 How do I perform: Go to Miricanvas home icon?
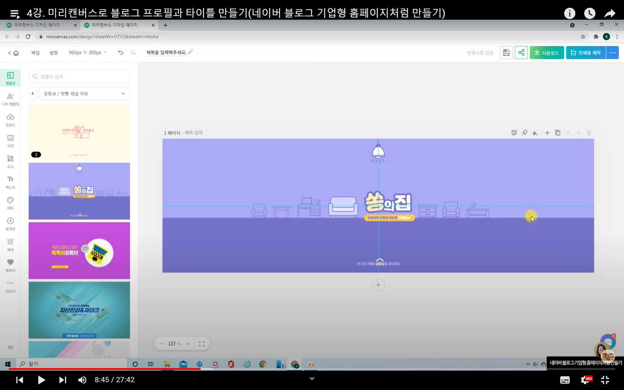(16, 53)
